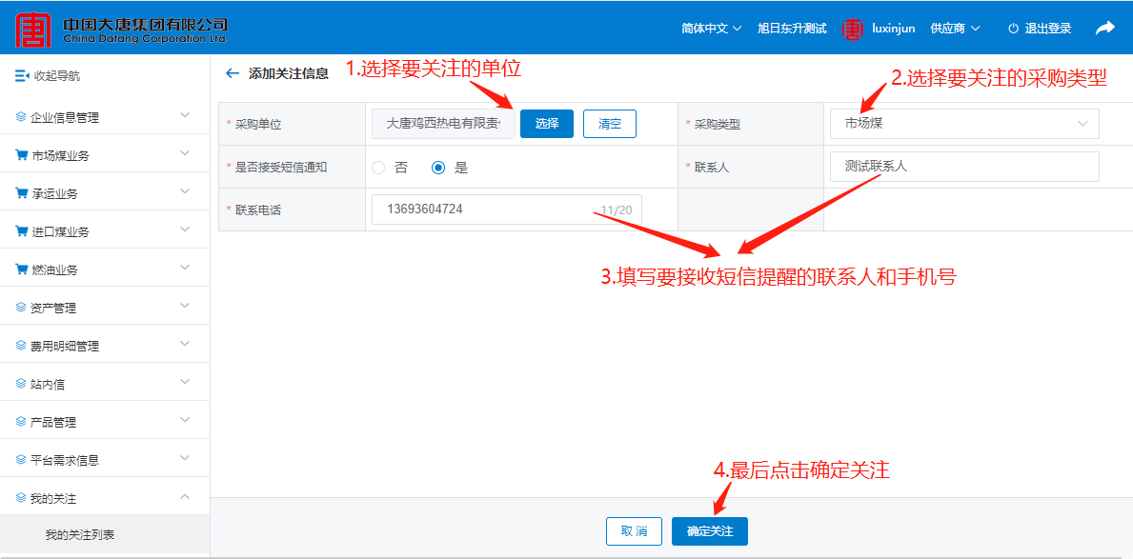Expand the 站内信 sidebar menu
This screenshot has height=559, width=1133.
coord(105,384)
